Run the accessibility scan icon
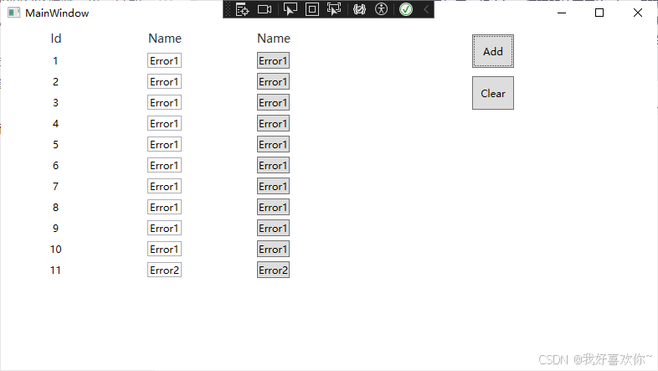This screenshot has height=371, width=658. coord(381,9)
